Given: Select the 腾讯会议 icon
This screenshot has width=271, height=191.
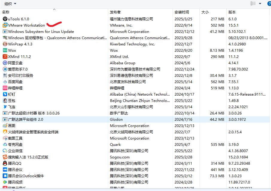Looking at the screenshot, I should tap(5, 169).
